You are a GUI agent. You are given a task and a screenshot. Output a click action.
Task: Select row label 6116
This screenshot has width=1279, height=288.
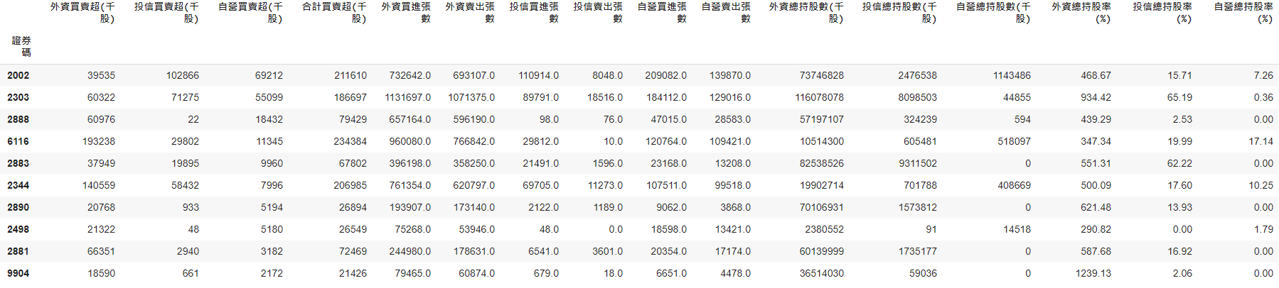(x=18, y=141)
